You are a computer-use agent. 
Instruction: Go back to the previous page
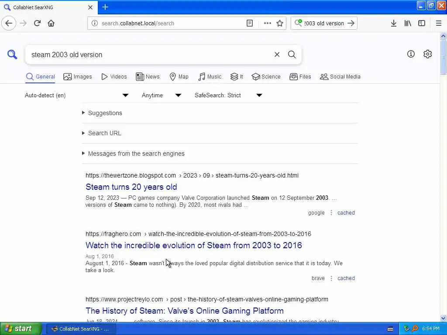coord(9,23)
